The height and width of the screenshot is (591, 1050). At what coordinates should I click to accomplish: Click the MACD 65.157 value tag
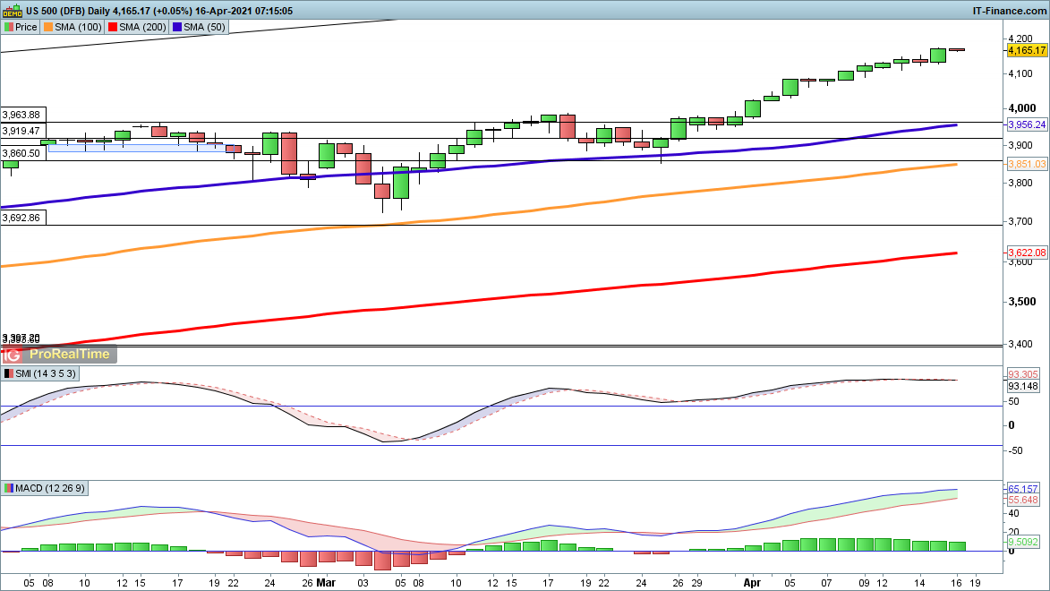tap(1021, 489)
